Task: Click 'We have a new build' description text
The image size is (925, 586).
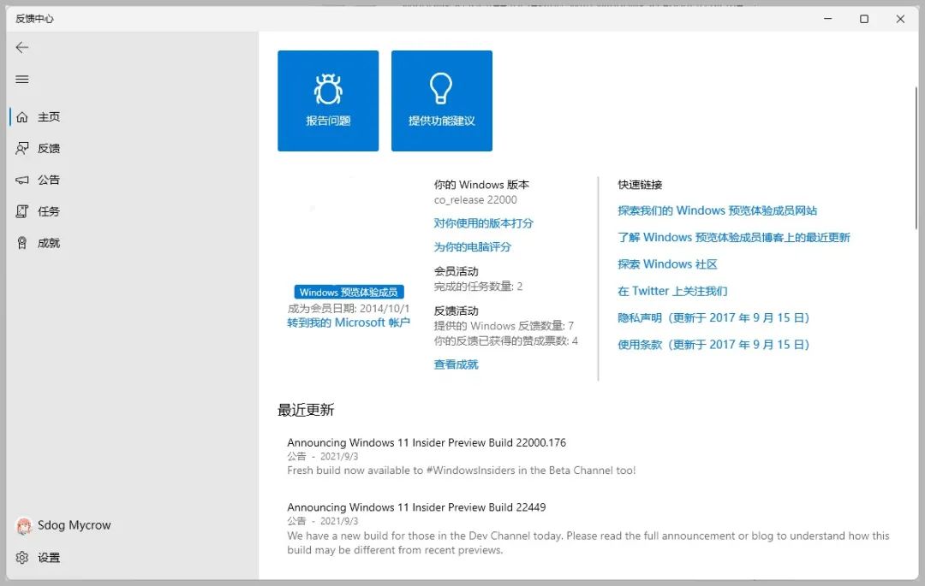Action: (x=588, y=543)
